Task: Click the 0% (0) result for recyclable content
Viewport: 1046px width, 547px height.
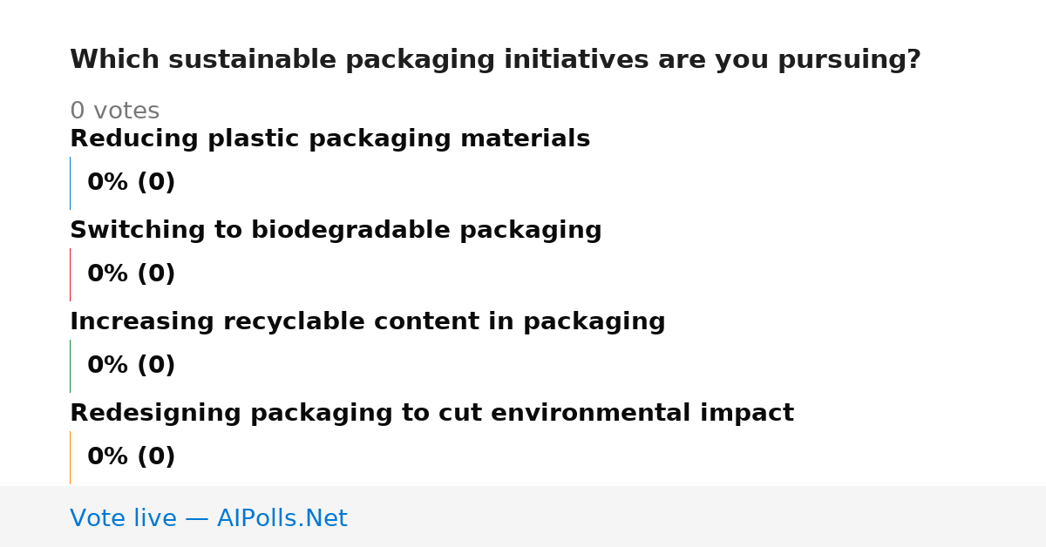Action: pos(131,366)
